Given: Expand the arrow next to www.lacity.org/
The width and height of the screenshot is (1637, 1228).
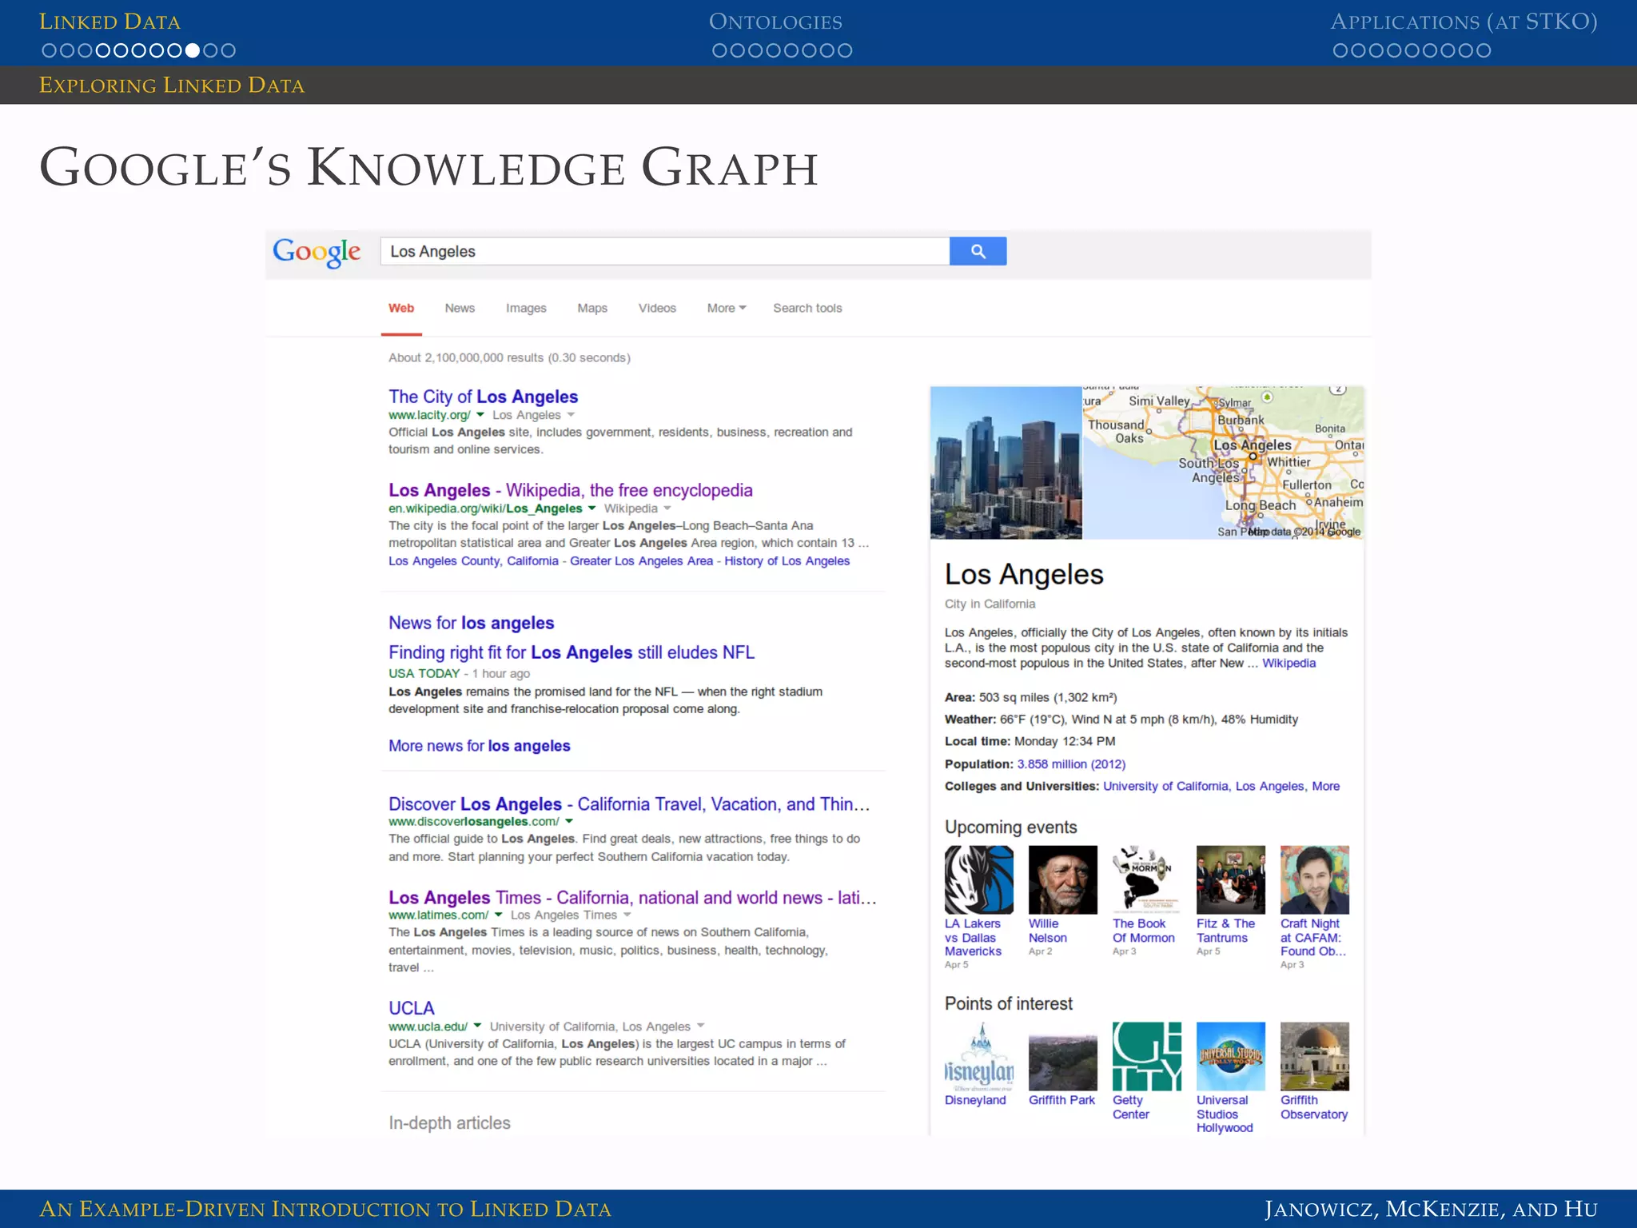Looking at the screenshot, I should pos(480,415).
